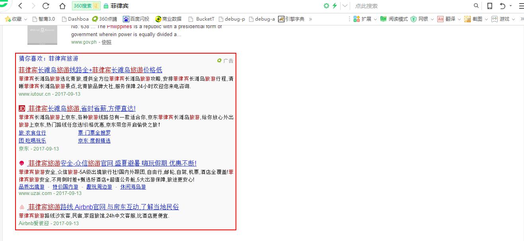Enable 阅读模式 reading mode
524x241 pixels.
(394, 19)
